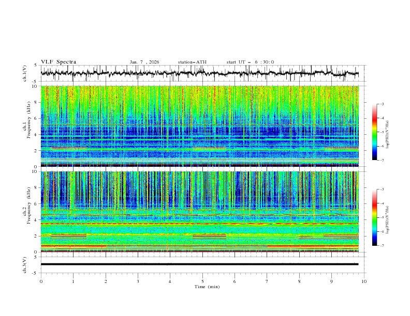This screenshot has height=316, width=410.
Task: Click minute 5 on the bottom time axis
Action: tap(202, 281)
